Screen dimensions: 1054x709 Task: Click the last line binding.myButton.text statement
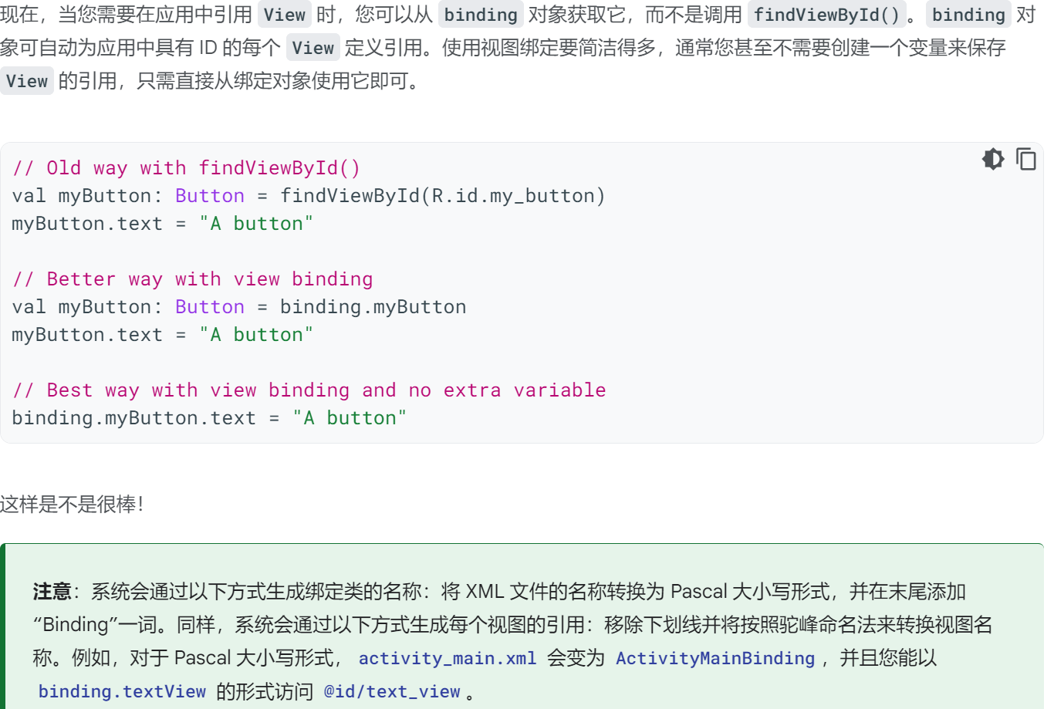pyautogui.click(x=208, y=418)
